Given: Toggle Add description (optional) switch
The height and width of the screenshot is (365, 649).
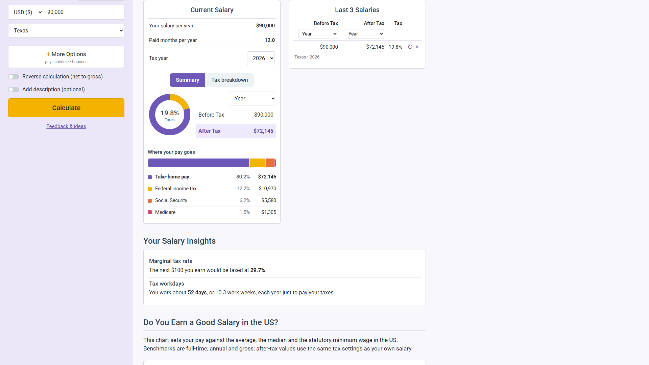Looking at the screenshot, I should tap(14, 90).
